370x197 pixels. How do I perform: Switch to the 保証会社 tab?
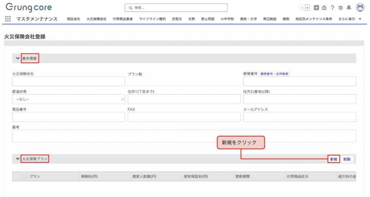73,19
